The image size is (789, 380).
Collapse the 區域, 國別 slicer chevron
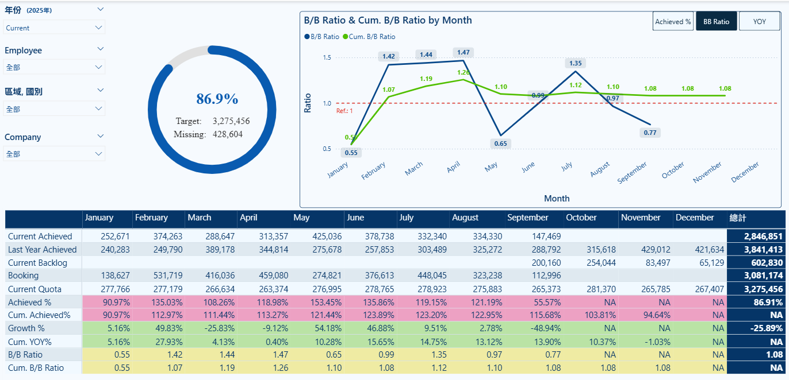pyautogui.click(x=101, y=90)
